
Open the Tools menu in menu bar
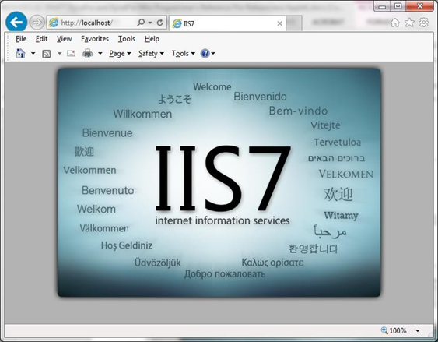coord(127,39)
